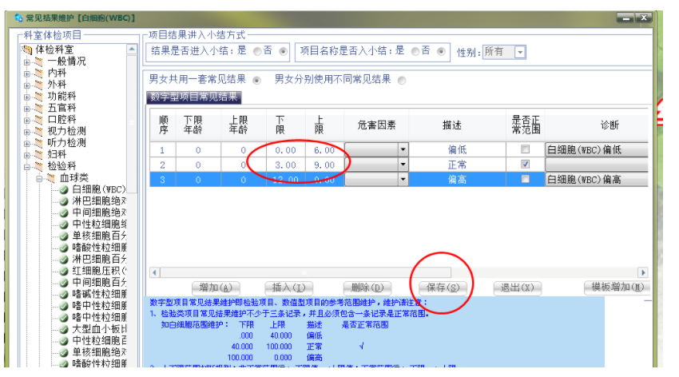679x377 pixels.
Task: Save with the 保存(S) button
Action: (443, 288)
